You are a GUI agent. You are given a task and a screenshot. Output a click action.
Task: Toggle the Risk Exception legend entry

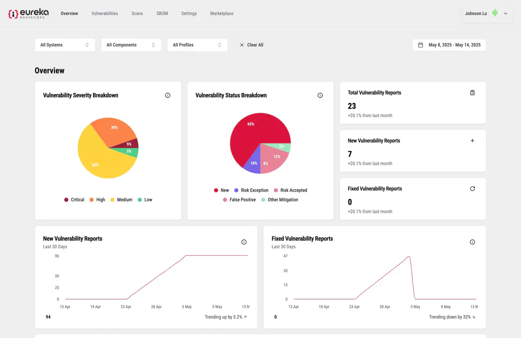click(251, 190)
